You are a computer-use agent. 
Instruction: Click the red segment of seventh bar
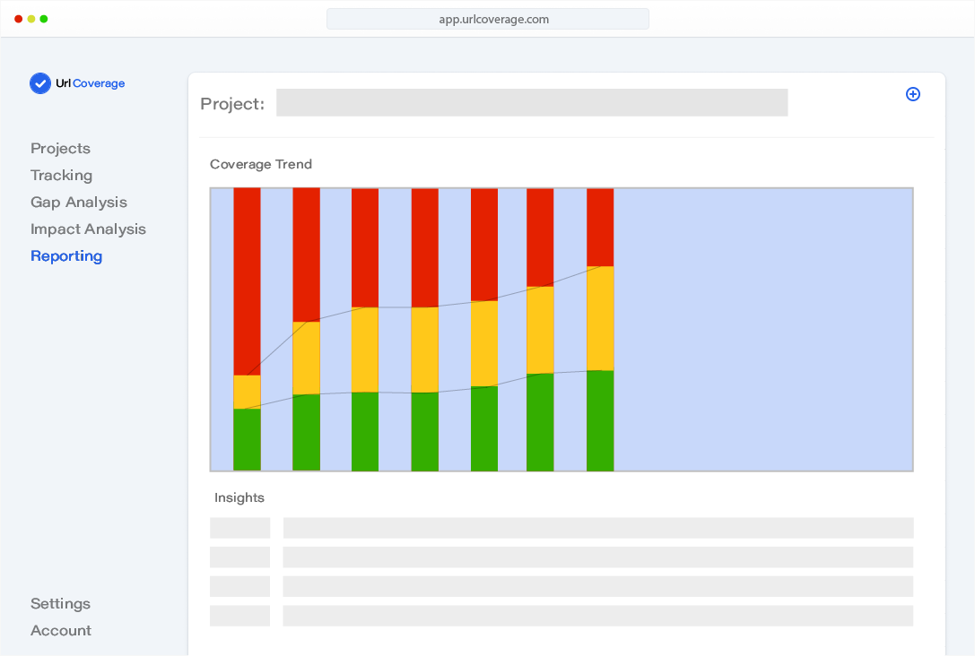pos(600,227)
